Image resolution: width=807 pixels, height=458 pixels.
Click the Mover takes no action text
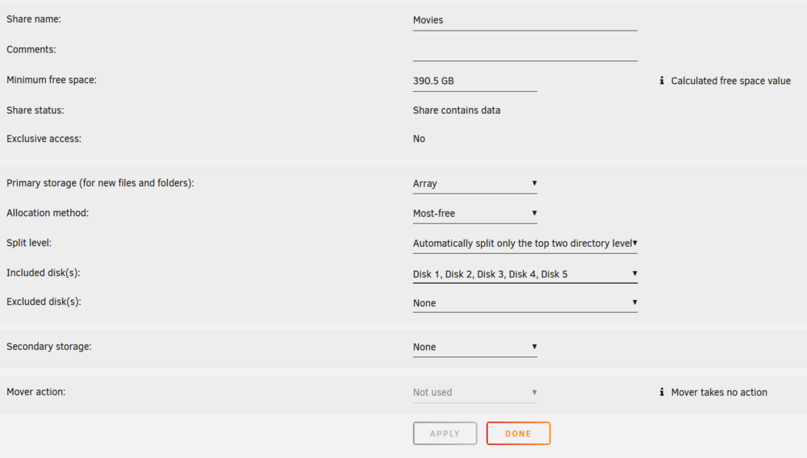coord(719,392)
